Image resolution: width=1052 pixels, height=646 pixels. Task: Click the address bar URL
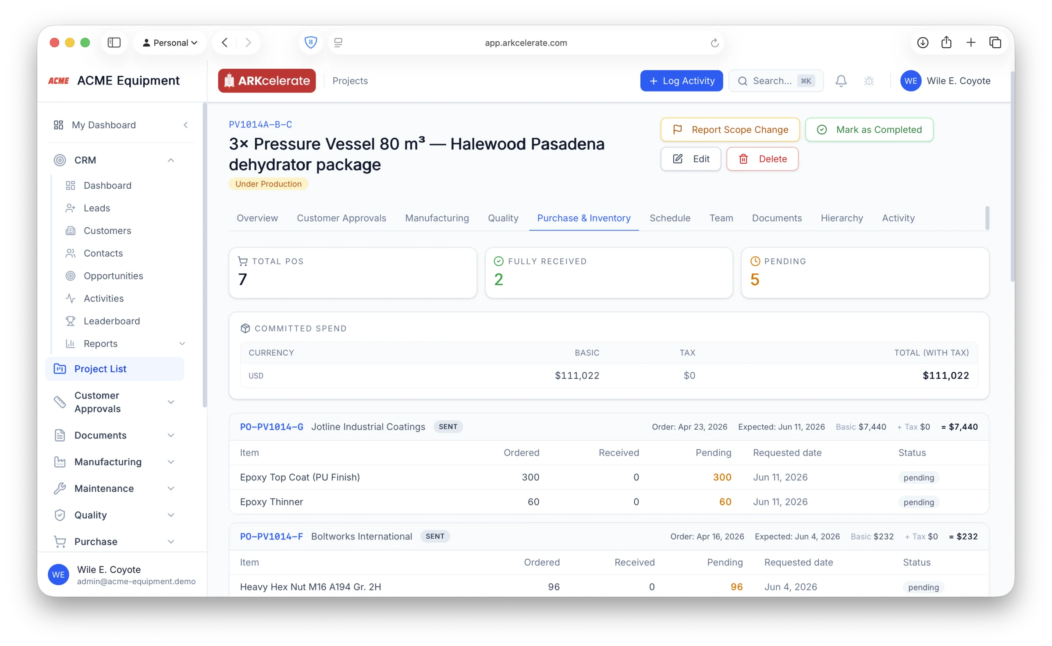click(x=526, y=42)
